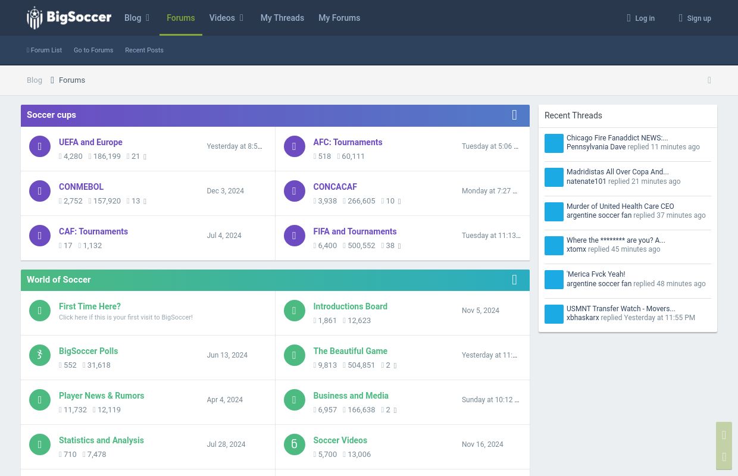The width and height of the screenshot is (738, 476).
Task: Open the Videos navigation item
Action: 222,18
